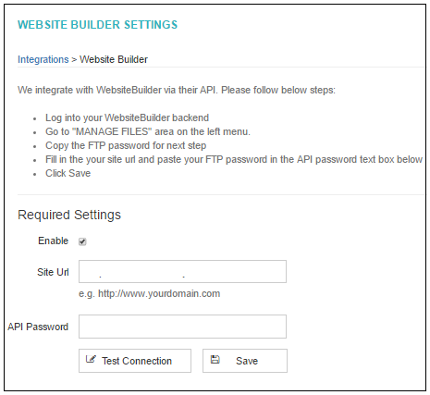Viewport: 430px width, 395px height.
Task: Click the 'Log into your WebsiteBuilder backend' step
Action: (x=127, y=117)
